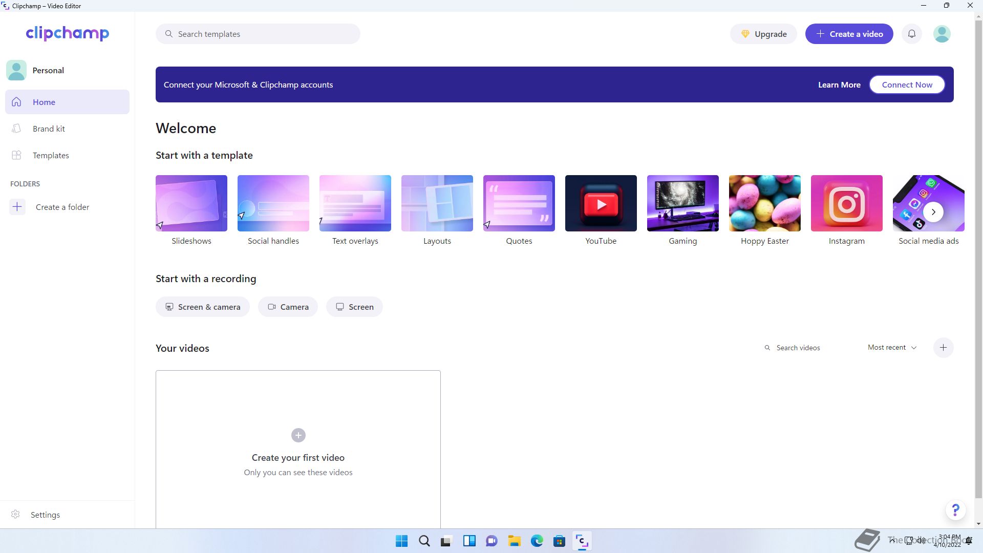The width and height of the screenshot is (983, 553).
Task: Start a Camera recording
Action: pyautogui.click(x=288, y=307)
